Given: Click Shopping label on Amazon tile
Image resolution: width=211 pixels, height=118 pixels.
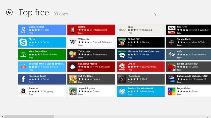Looking at the screenshot, I should point(48,91).
